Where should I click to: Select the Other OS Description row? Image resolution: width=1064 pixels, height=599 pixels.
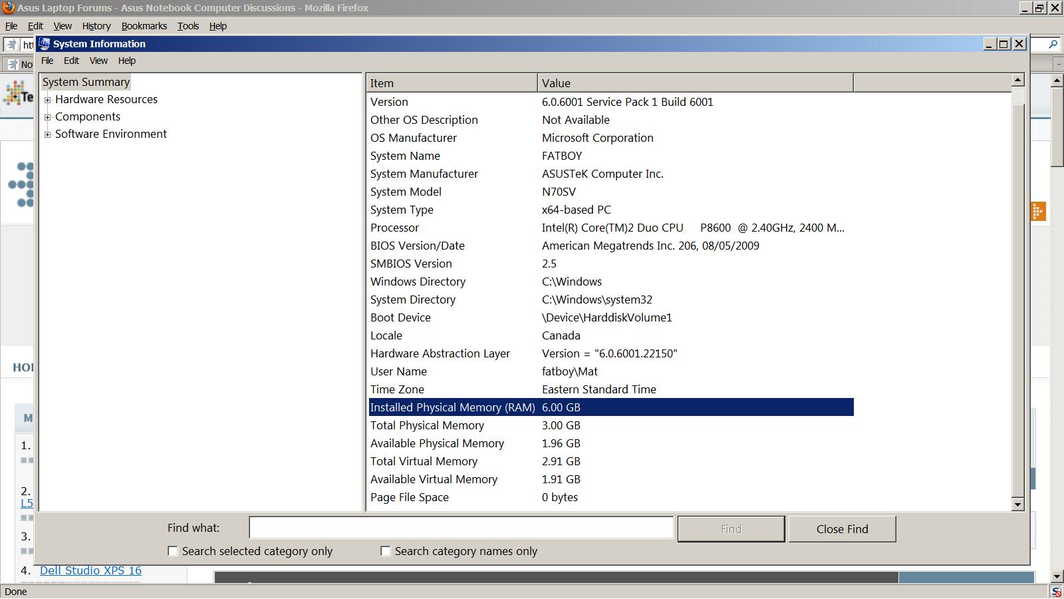pos(611,120)
